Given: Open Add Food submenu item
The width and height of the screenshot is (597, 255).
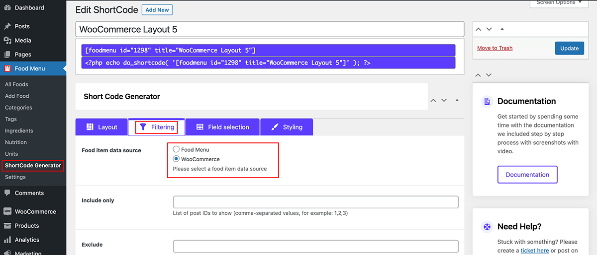Looking at the screenshot, I should (x=17, y=96).
